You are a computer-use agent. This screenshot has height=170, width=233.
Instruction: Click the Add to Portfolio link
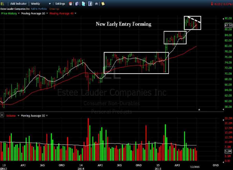click(39, 9)
